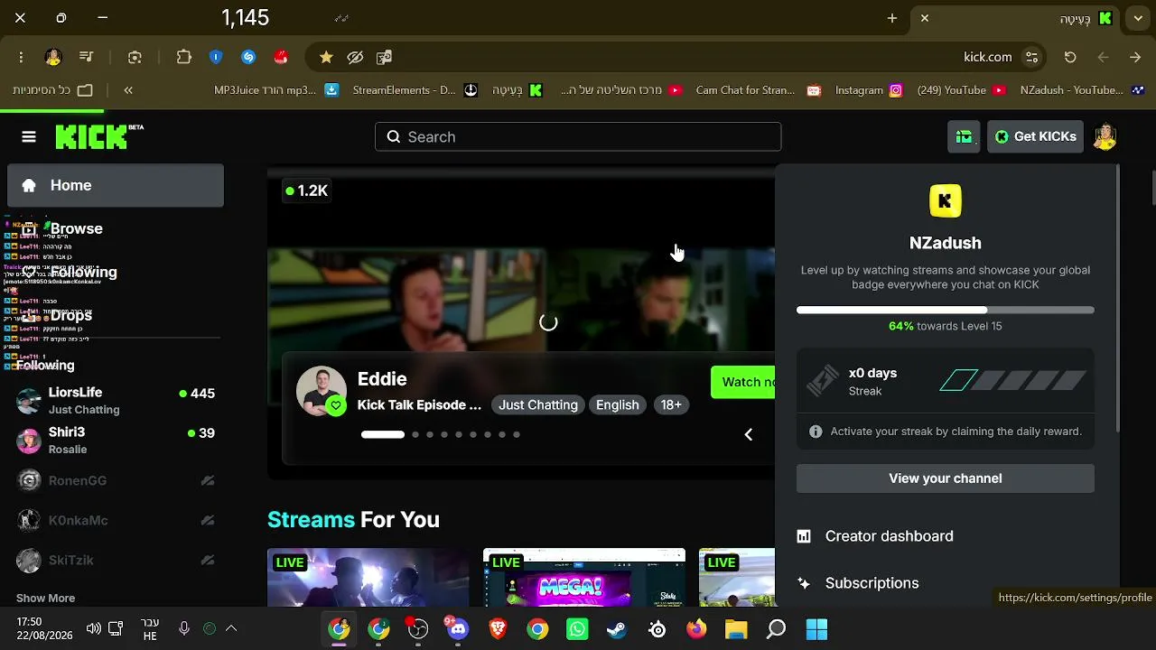Click the crossed-out eye icon in address bar
1156x650 pixels.
(355, 57)
